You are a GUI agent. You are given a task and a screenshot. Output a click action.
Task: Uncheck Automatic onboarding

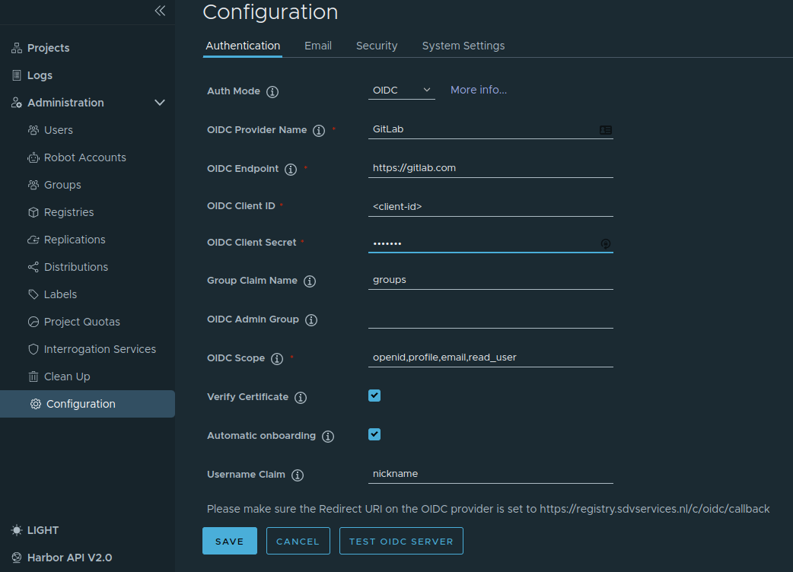(374, 434)
